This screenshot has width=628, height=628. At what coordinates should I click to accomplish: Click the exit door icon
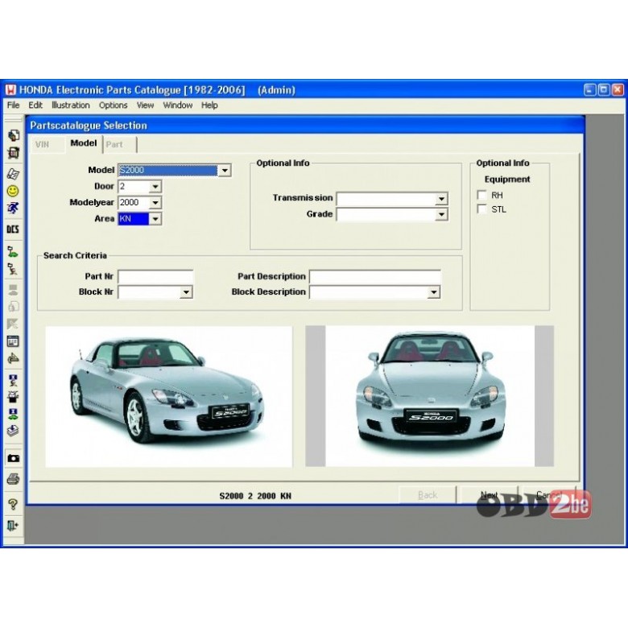click(13, 526)
